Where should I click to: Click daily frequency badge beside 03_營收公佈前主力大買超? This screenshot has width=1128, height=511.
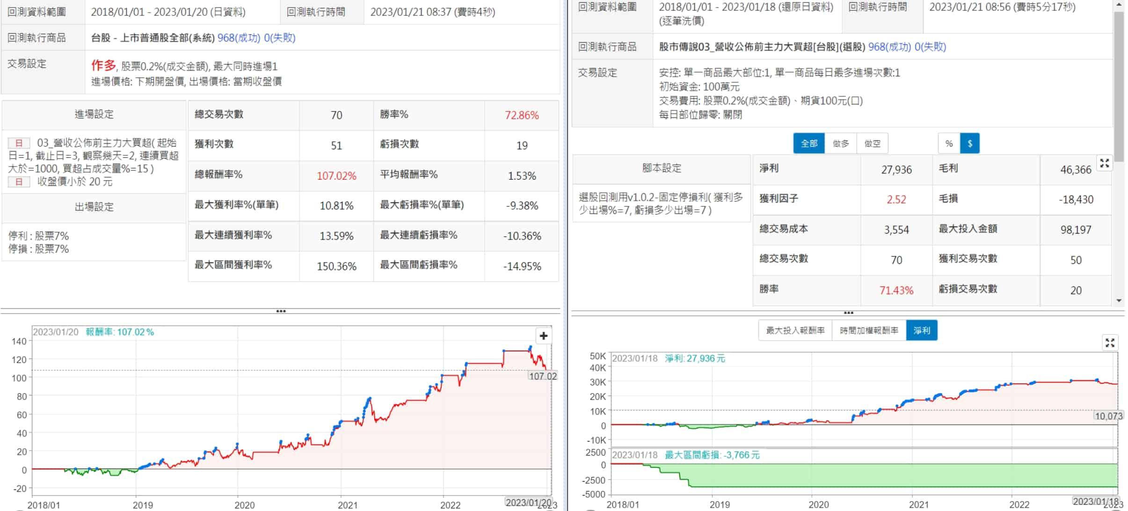pos(19,143)
